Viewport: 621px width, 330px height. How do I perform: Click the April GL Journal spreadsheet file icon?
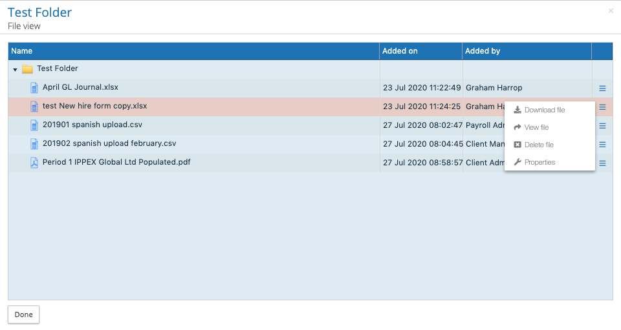click(x=34, y=87)
